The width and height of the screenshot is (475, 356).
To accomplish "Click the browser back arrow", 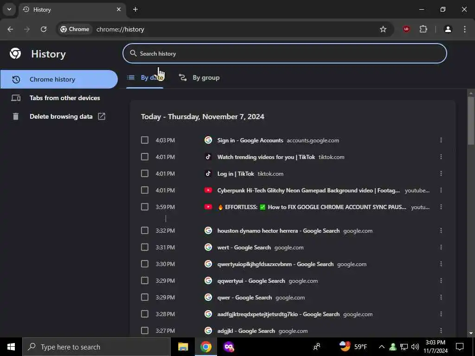I will 10,29.
